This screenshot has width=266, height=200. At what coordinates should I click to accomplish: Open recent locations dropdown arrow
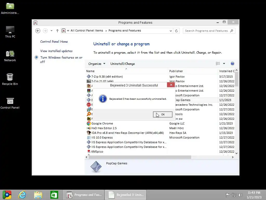point(51,31)
